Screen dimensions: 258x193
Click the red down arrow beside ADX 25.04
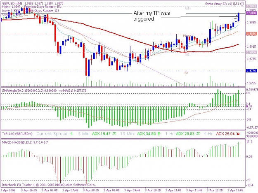pyautogui.click(x=238, y=134)
